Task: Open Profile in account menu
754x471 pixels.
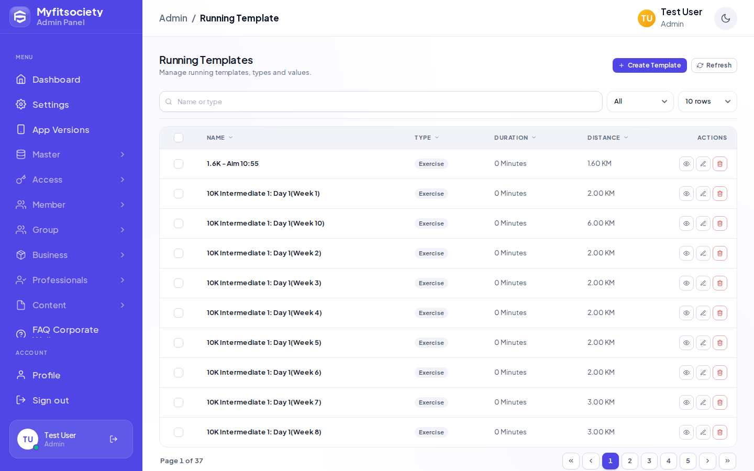Action: click(x=71, y=375)
